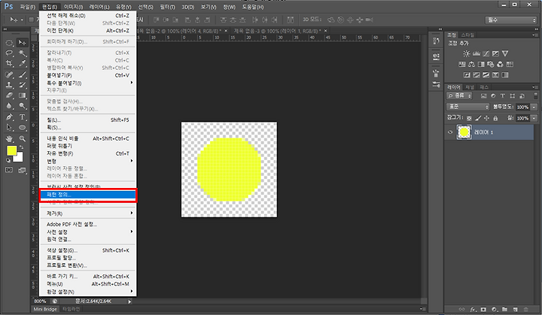The width and height of the screenshot is (542, 315).
Task: Add a Levels adjustment
Action: [x=477, y=53]
